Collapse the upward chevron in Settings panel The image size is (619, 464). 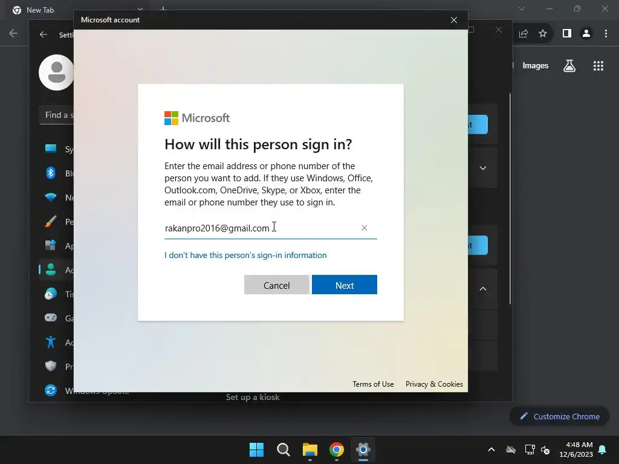[x=483, y=289]
